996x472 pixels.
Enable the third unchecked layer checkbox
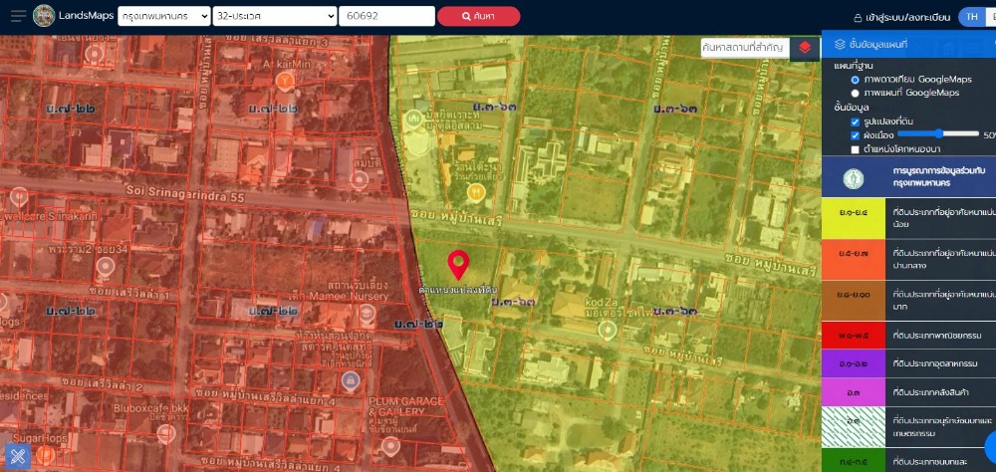(855, 149)
